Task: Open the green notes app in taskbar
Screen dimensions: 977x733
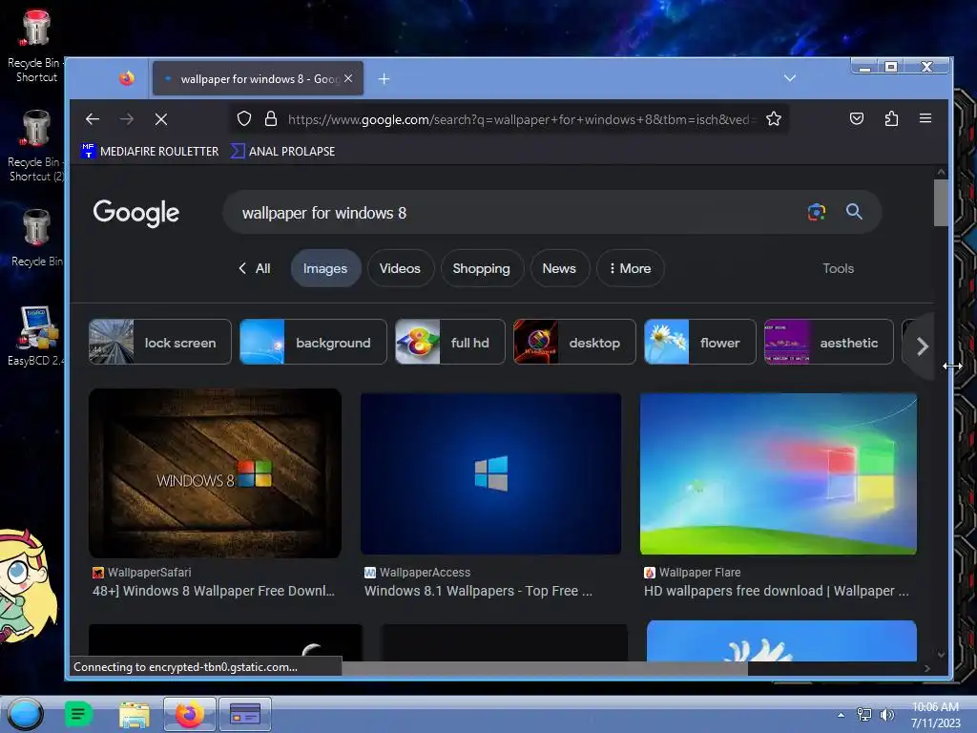Action: pos(78,714)
